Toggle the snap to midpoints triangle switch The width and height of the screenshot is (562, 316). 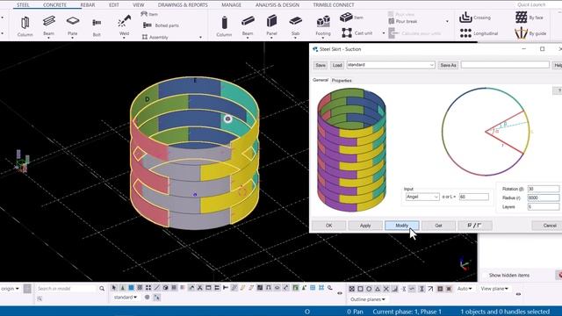(378, 289)
